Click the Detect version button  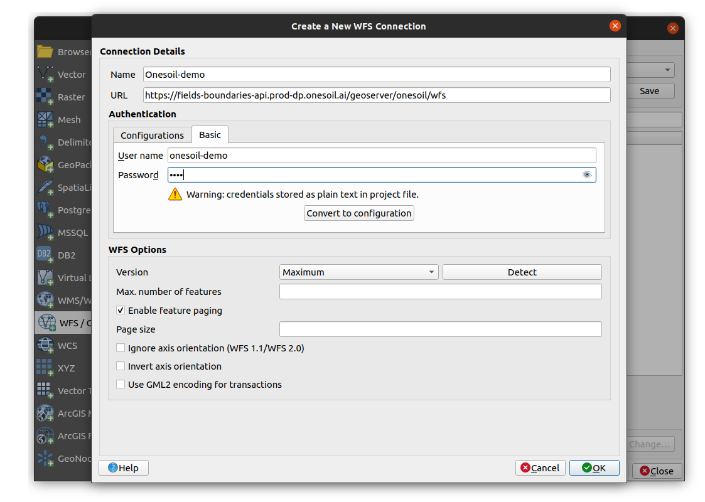pos(522,272)
